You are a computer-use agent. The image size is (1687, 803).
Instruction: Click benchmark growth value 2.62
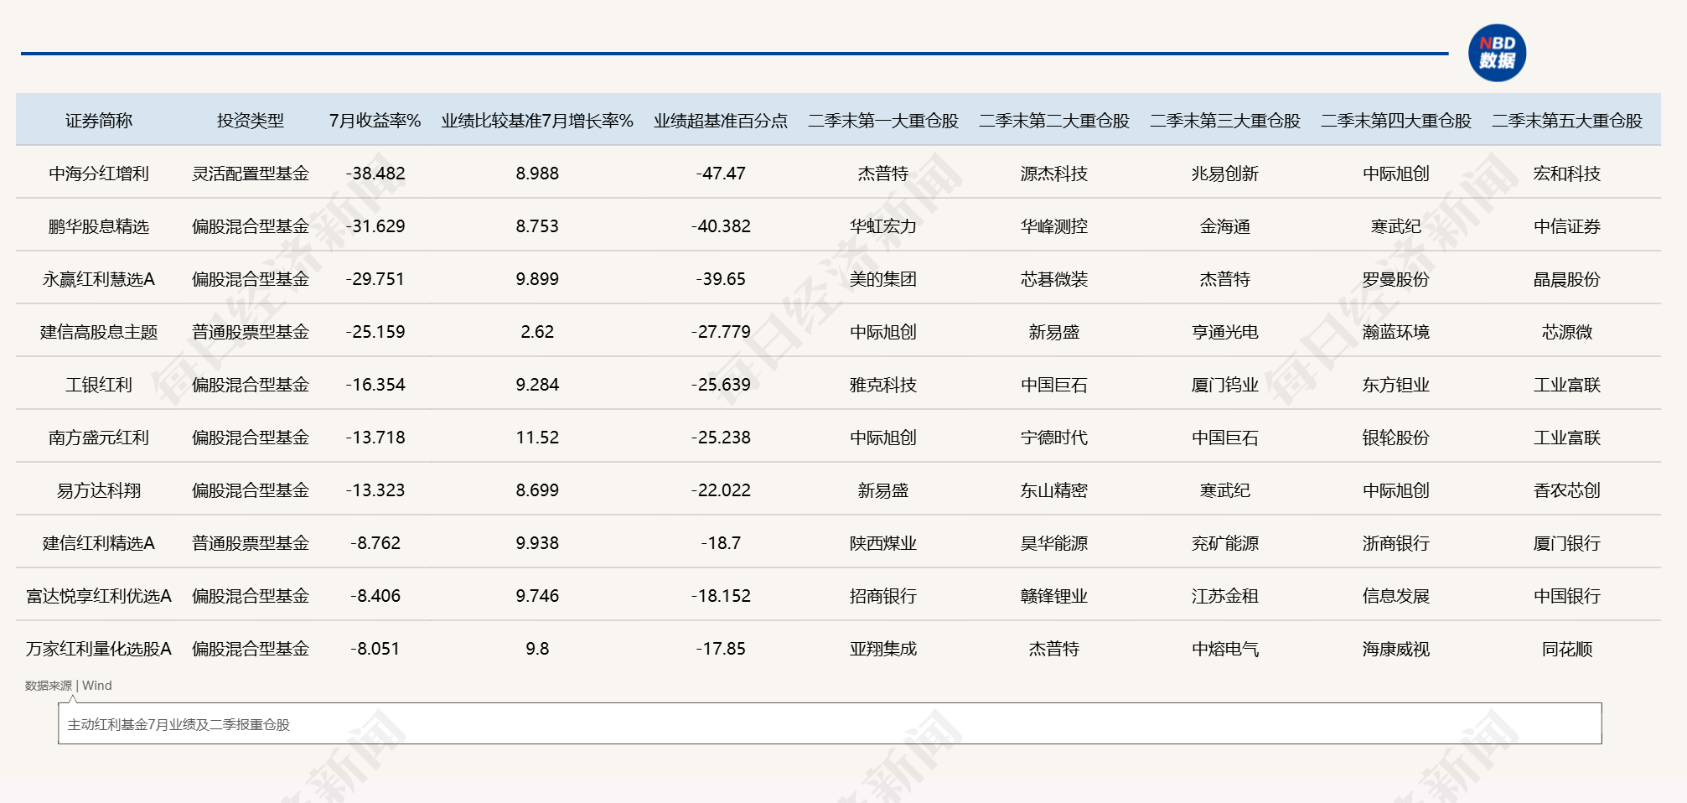tap(537, 332)
